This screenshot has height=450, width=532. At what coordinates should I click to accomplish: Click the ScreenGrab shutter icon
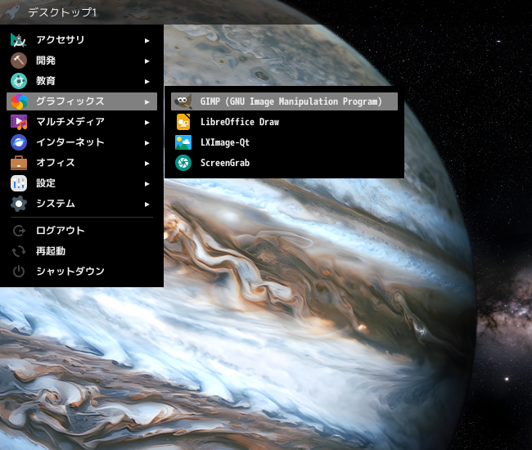pos(183,163)
